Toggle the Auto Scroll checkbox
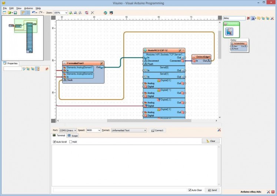The height and width of the screenshot is (196, 277). pos(54,142)
